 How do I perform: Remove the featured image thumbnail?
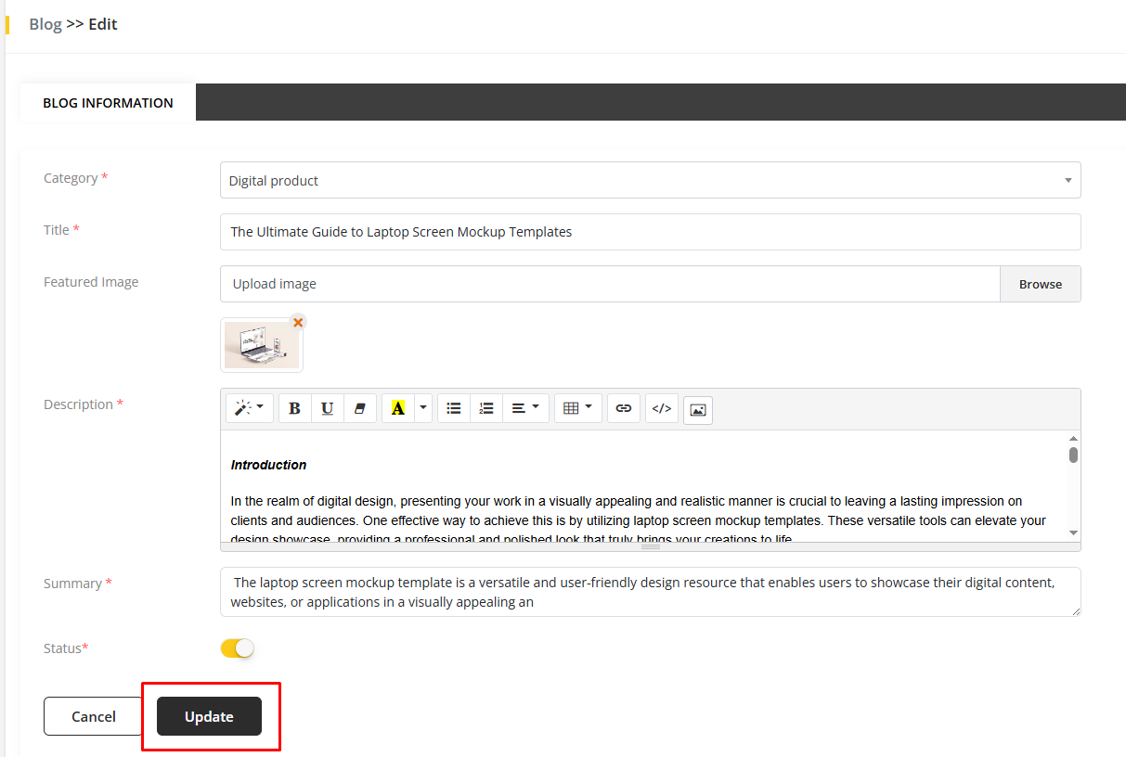tap(298, 323)
